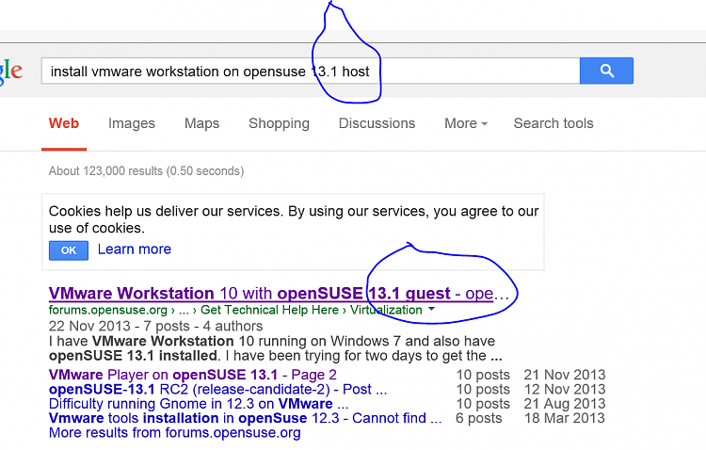Click the 18 Mar 2013 date entry
706x450 pixels.
coord(565,418)
